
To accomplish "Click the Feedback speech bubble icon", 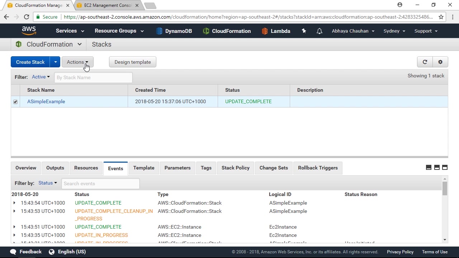I will coord(13,252).
